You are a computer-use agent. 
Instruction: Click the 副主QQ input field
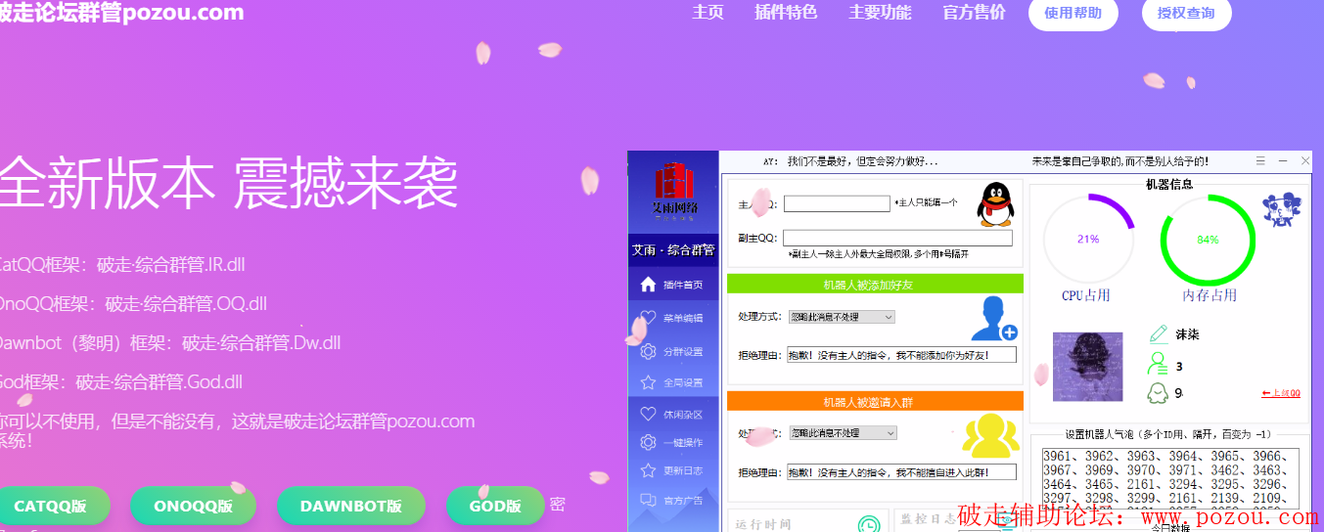point(897,238)
